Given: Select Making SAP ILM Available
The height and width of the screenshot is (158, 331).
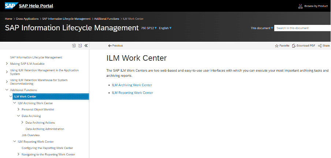Looking at the screenshot, I should pyautogui.click(x=27, y=64).
